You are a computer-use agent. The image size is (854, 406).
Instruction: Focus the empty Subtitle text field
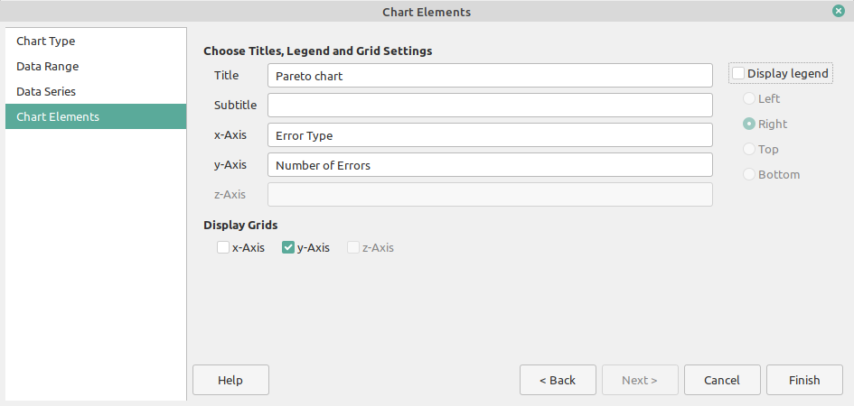click(x=490, y=106)
